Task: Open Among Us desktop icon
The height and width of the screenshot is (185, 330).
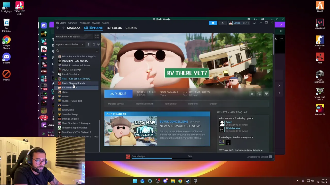Action: [x=320, y=110]
